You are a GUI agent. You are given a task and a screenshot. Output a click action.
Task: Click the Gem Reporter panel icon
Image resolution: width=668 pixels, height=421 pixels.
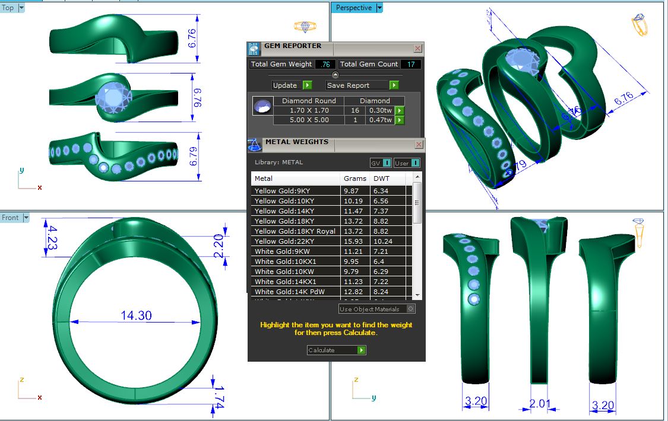254,49
